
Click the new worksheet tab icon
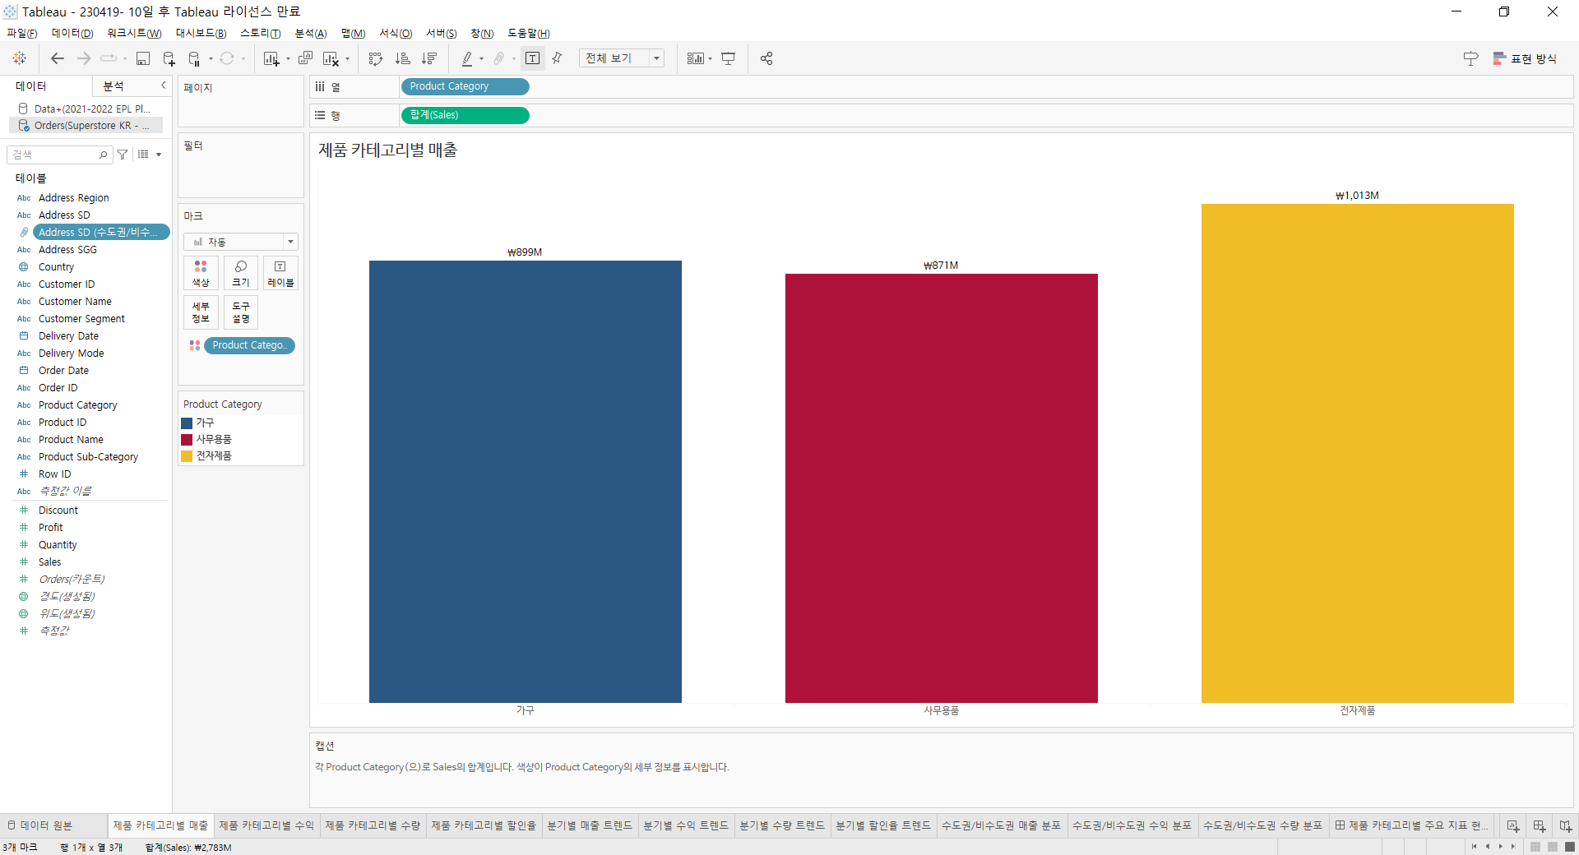[1513, 825]
